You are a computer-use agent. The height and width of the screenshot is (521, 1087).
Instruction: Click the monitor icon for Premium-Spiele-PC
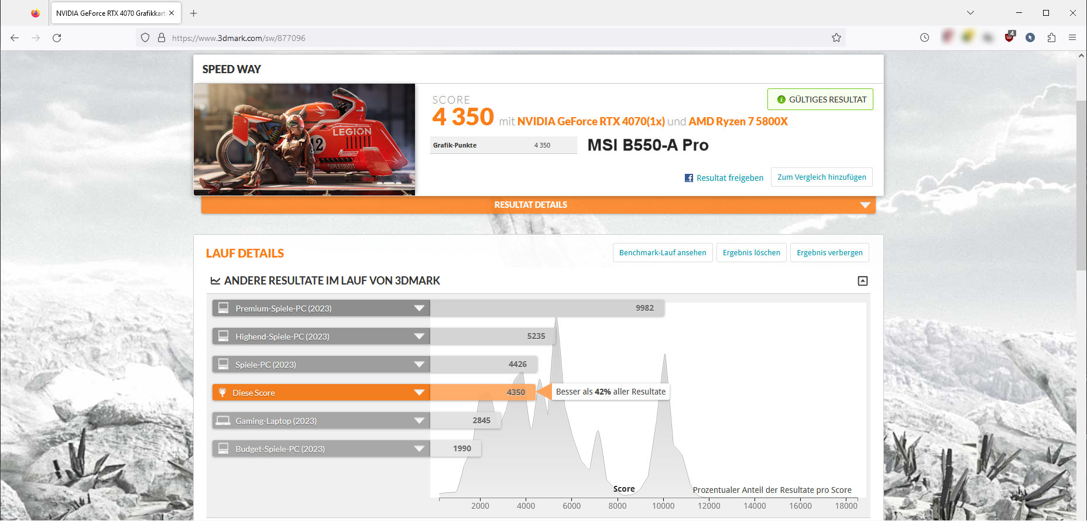[223, 308]
